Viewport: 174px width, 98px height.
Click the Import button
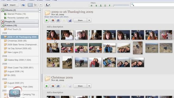(11, 5)
